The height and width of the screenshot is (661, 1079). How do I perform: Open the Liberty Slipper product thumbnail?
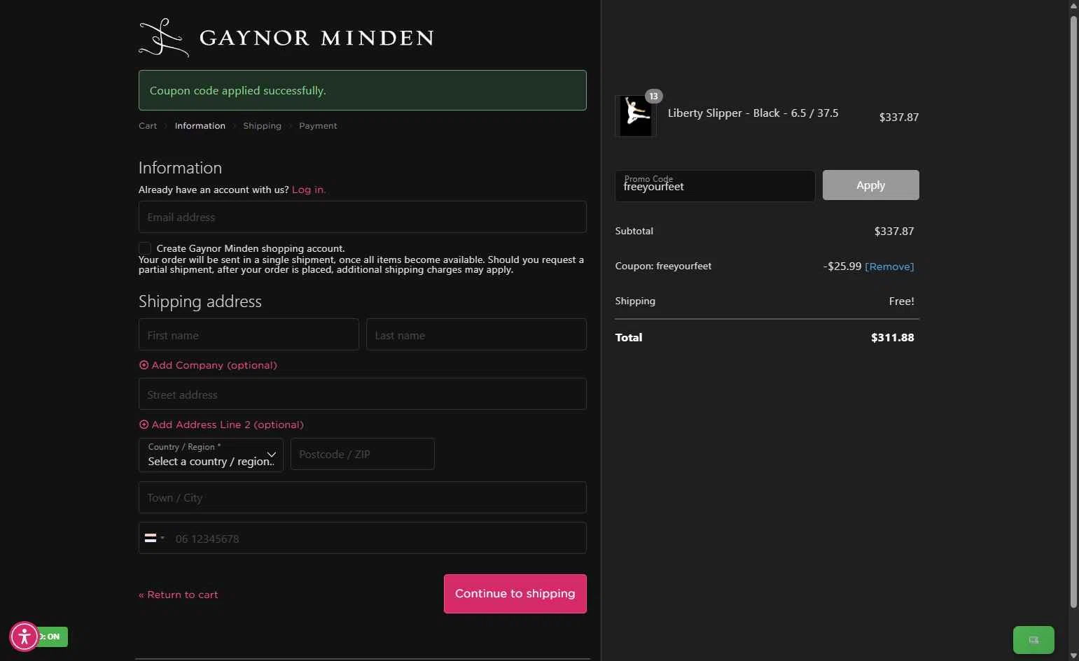click(x=636, y=116)
